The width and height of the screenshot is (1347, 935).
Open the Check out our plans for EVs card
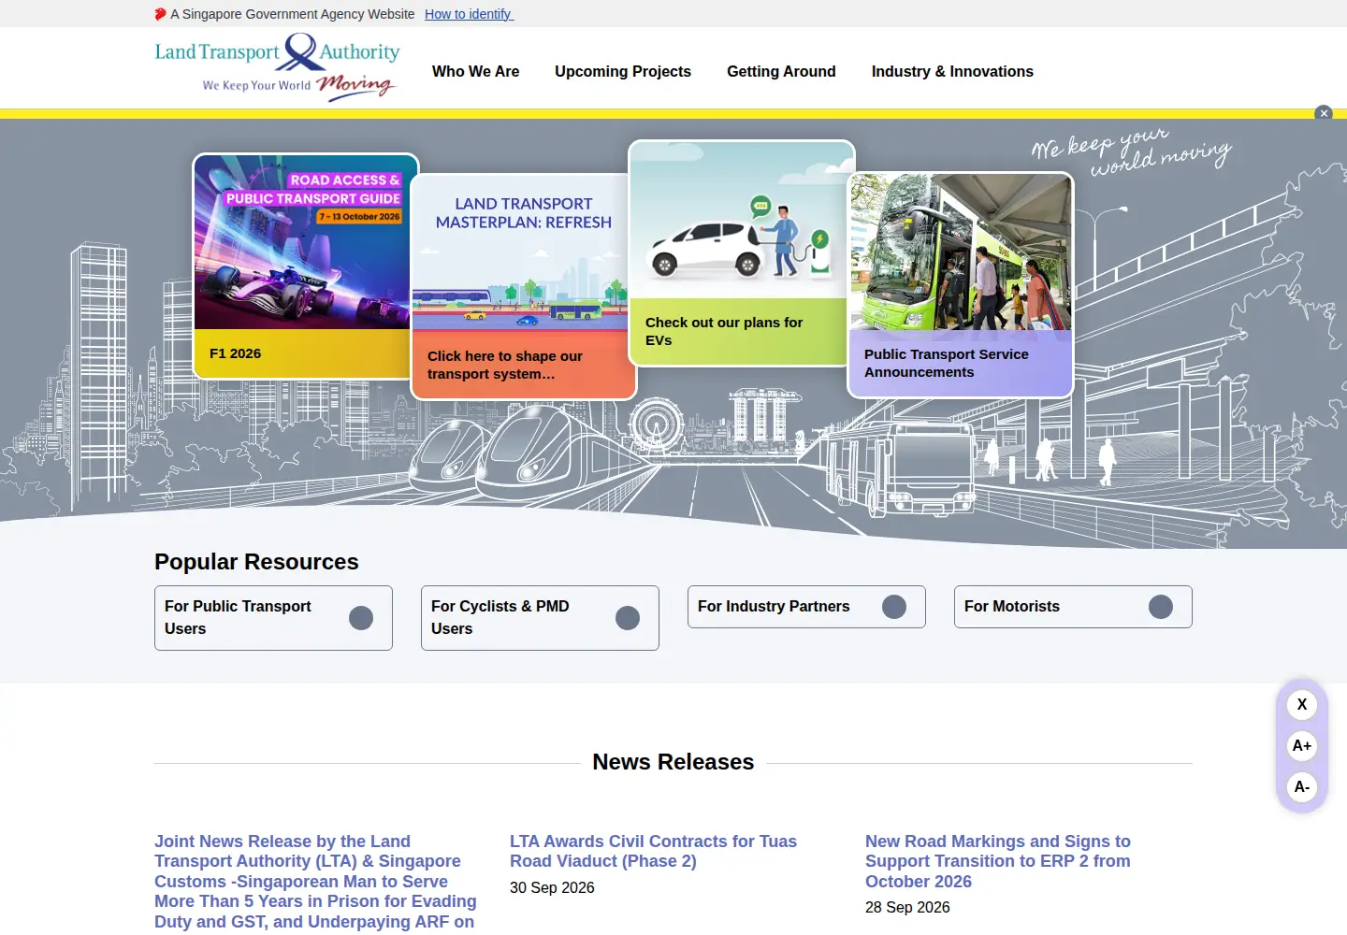pos(742,252)
